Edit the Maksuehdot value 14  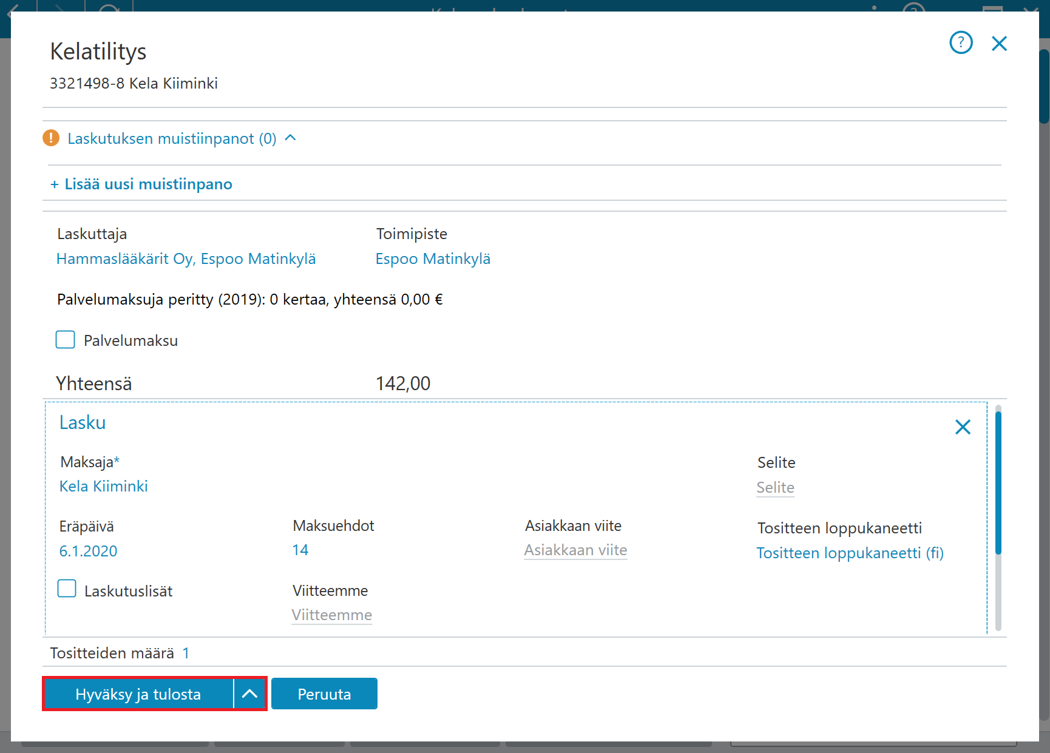300,550
